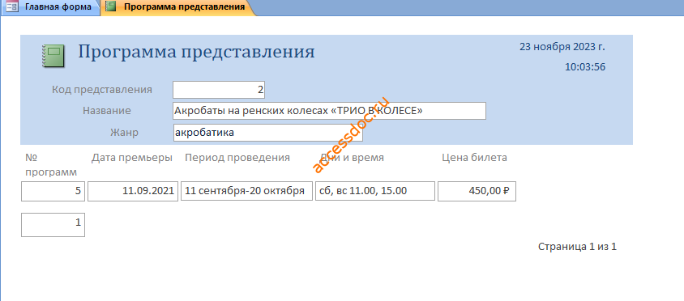Viewport: 684px width, 301px height.
Task: Click the Код представления label
Action: (102, 90)
